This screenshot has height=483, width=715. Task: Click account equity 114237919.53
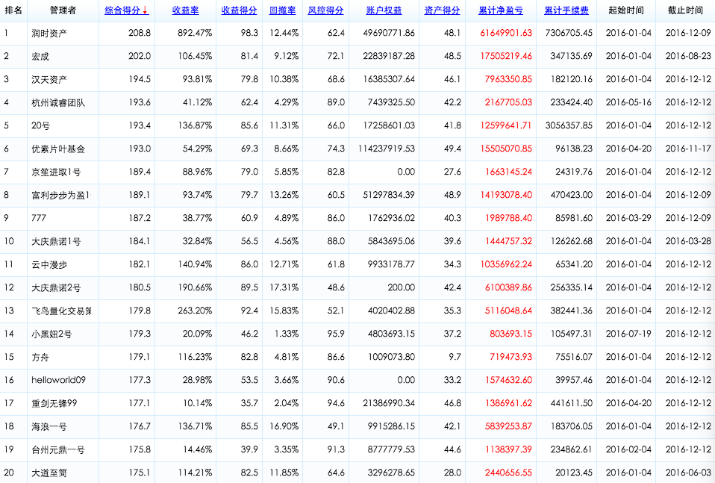pos(387,149)
